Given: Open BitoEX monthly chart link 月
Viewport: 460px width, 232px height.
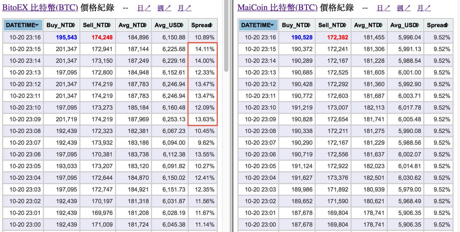Looking at the screenshot, I should coord(184,8).
